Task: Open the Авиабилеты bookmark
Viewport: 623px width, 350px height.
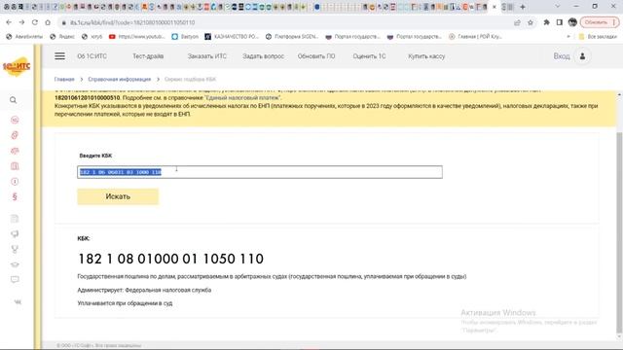Action: [x=24, y=37]
